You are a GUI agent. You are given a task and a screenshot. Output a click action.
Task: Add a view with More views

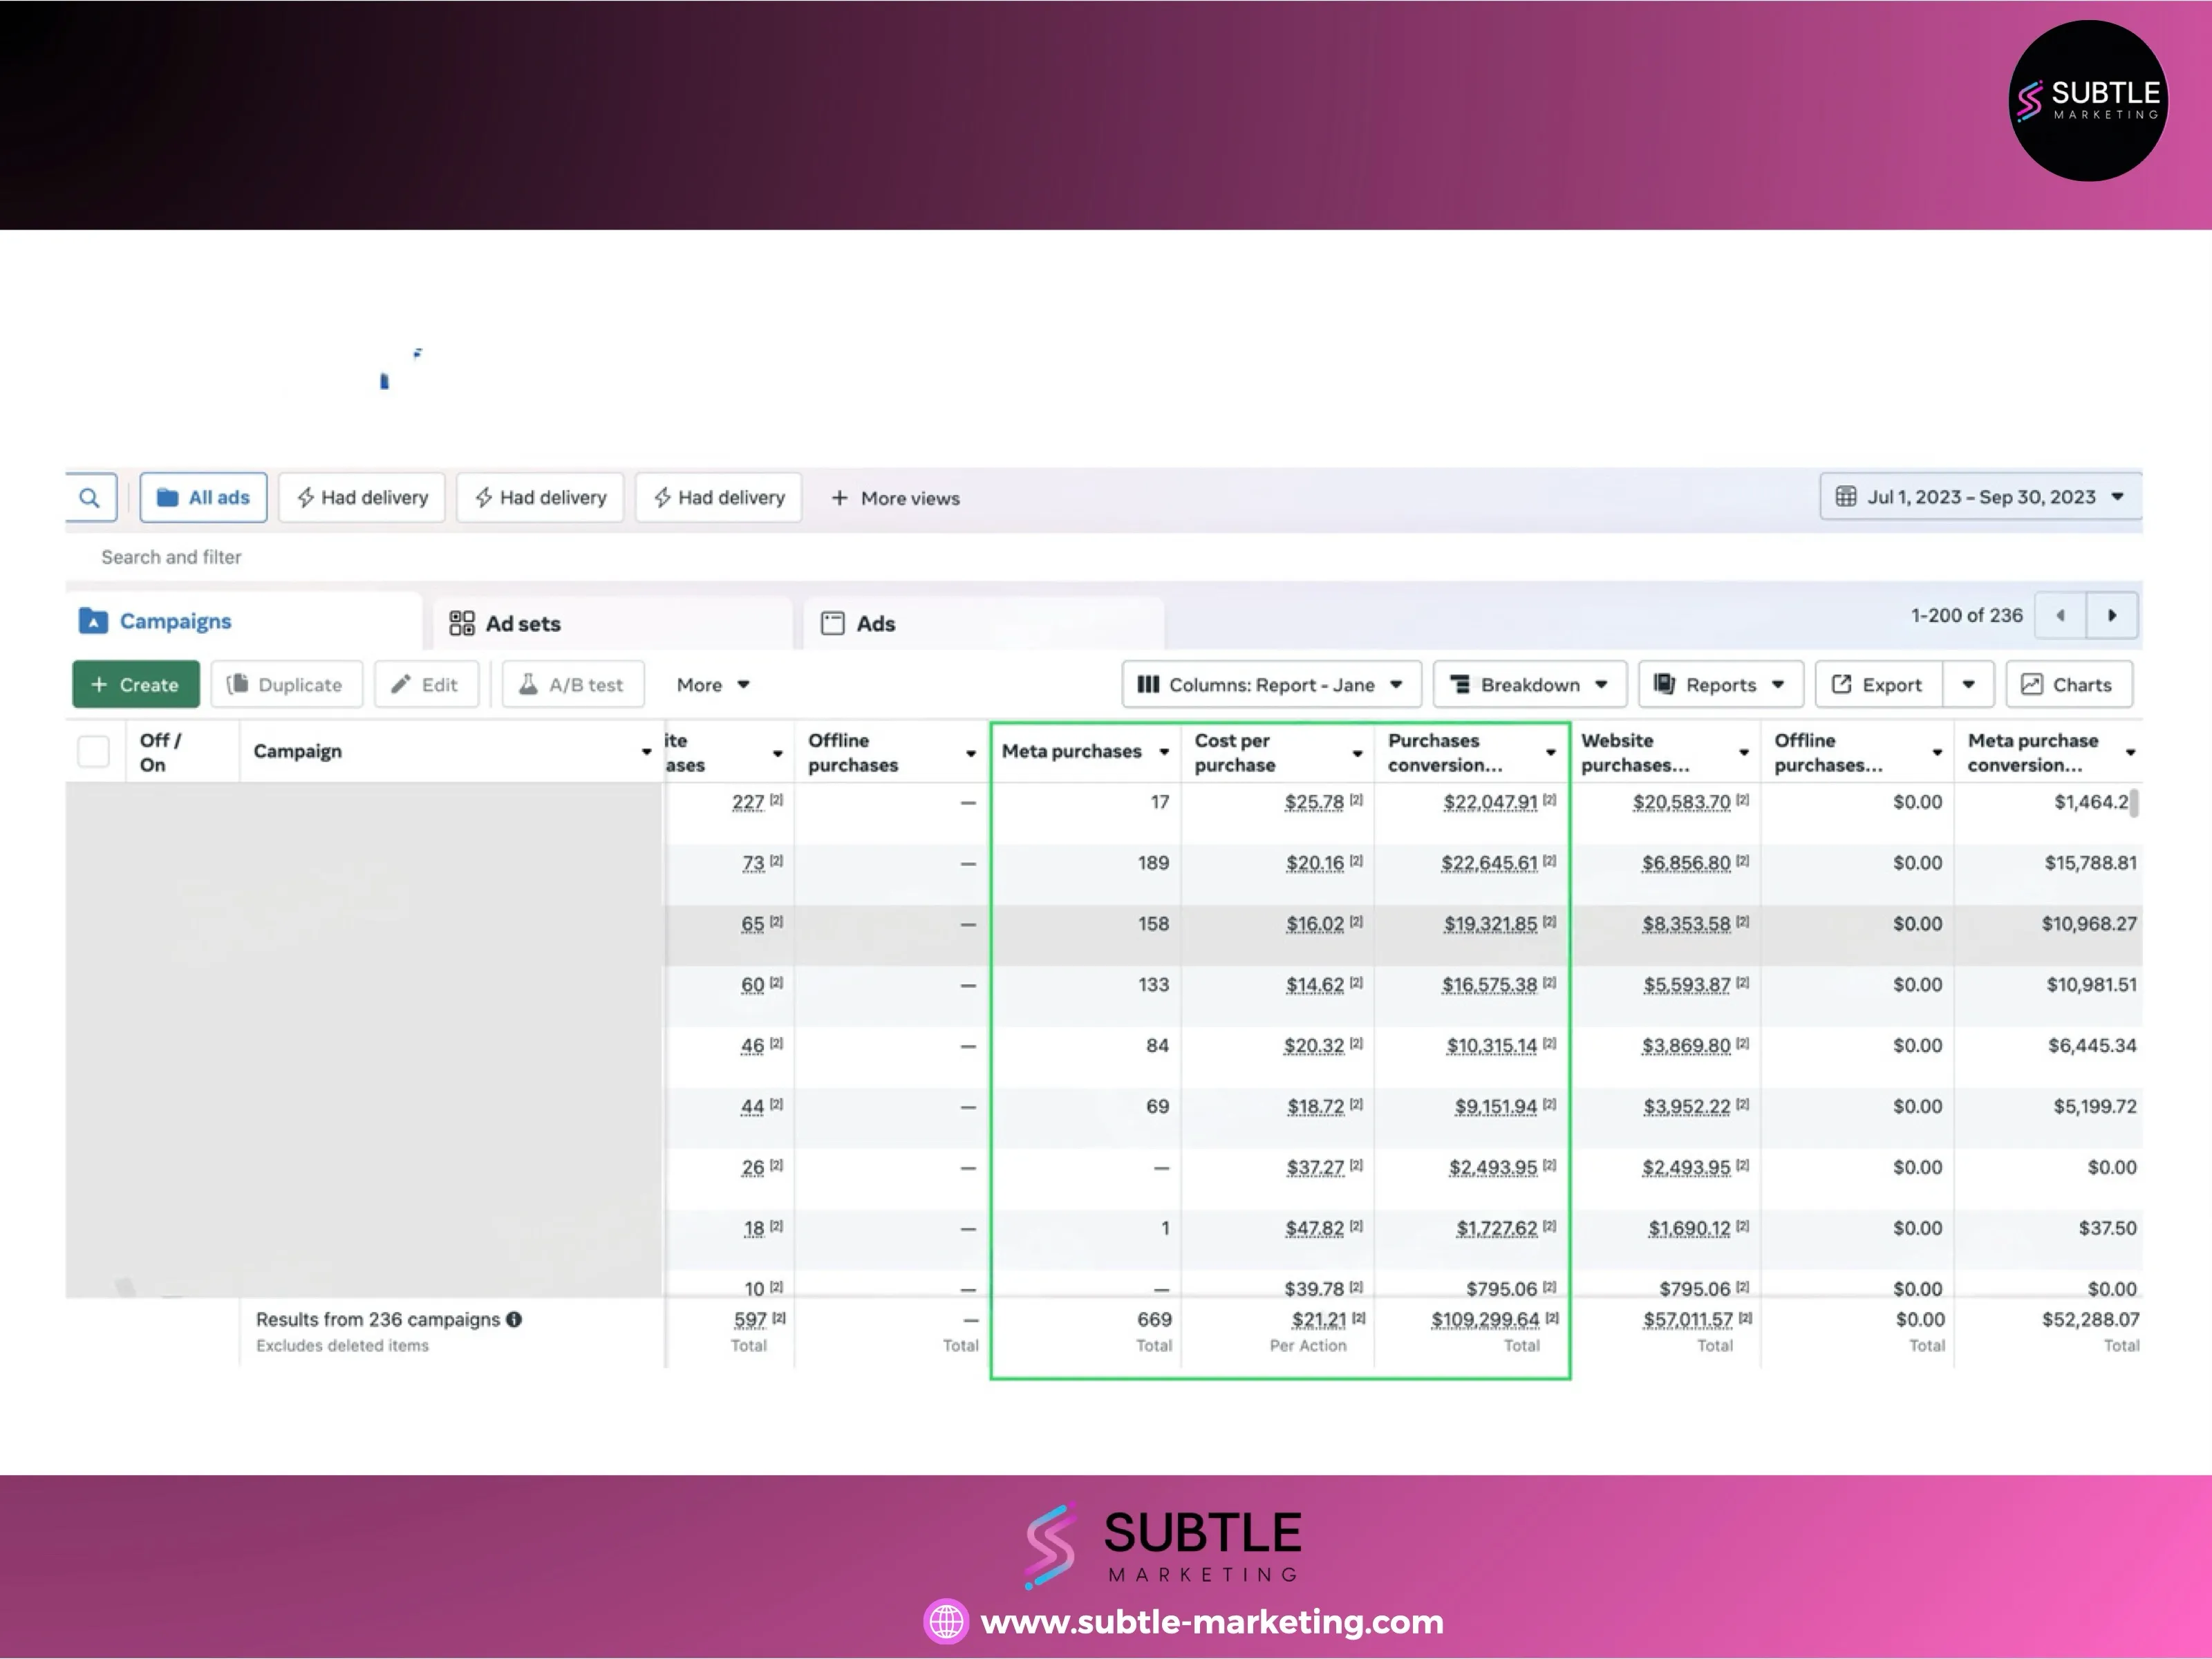point(895,498)
